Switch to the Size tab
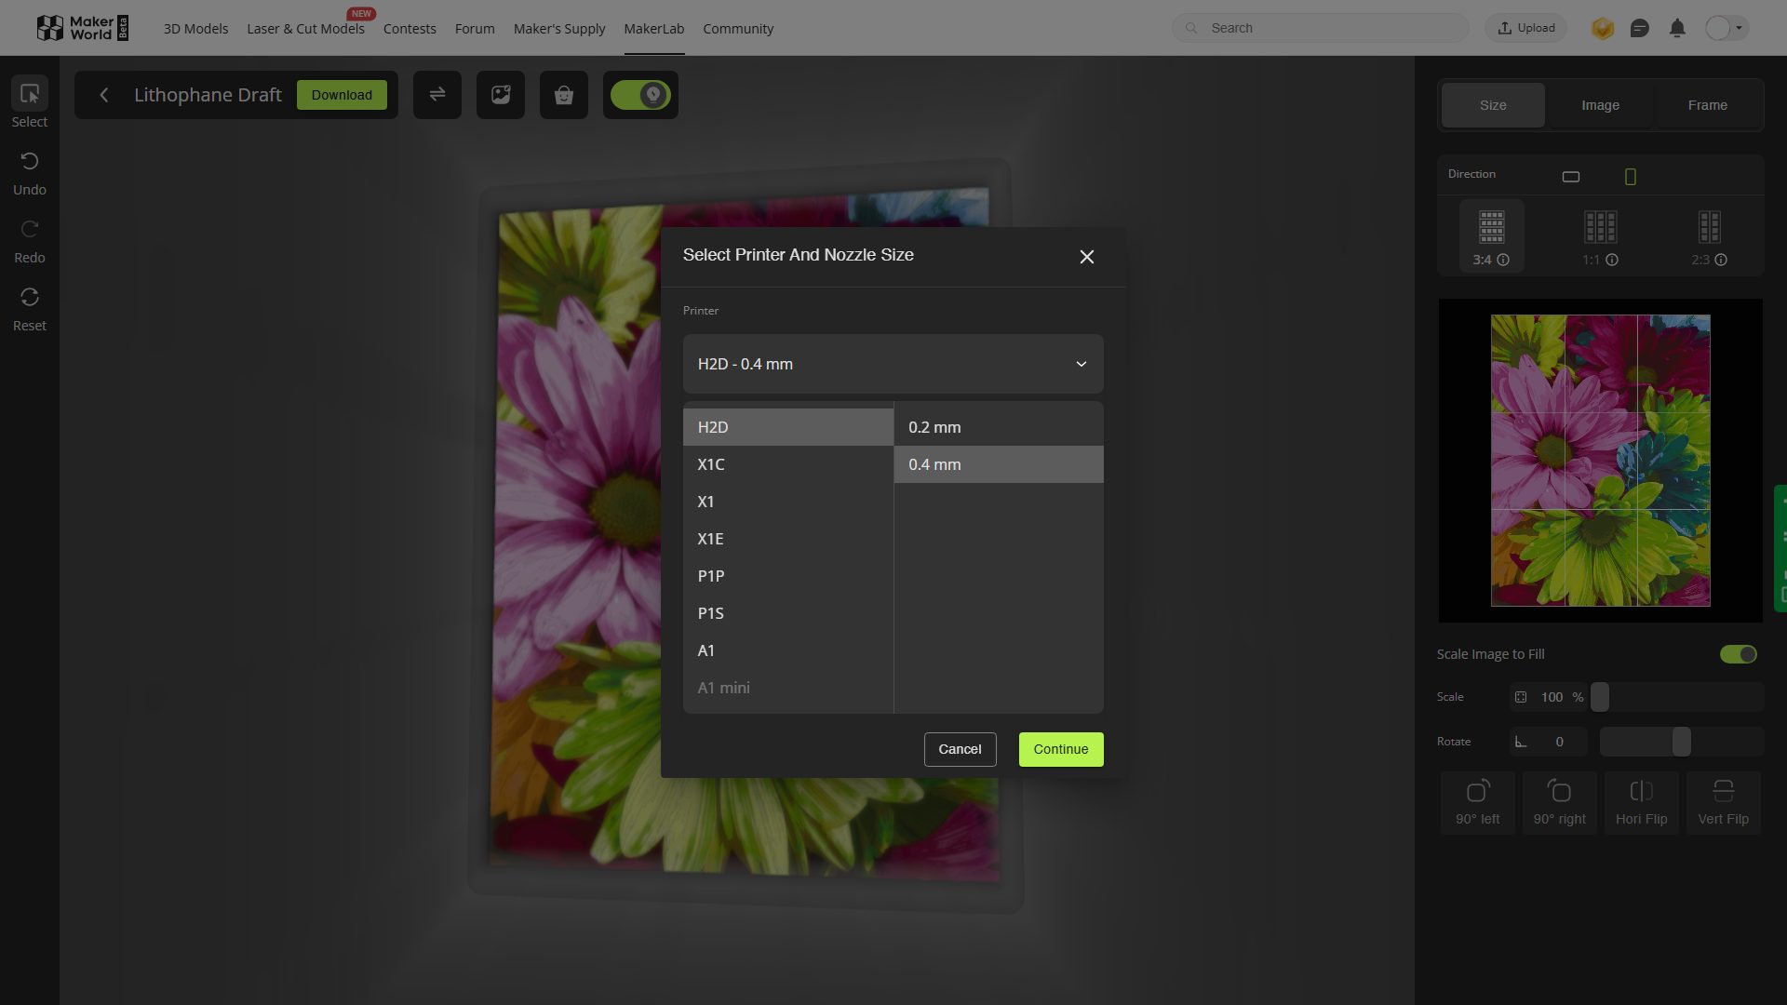 1493,105
